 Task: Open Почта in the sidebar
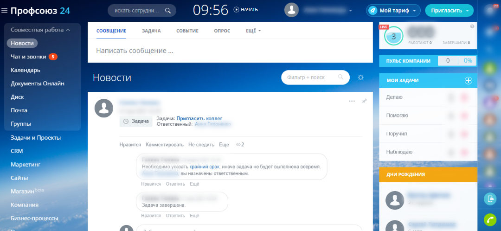pos(19,110)
